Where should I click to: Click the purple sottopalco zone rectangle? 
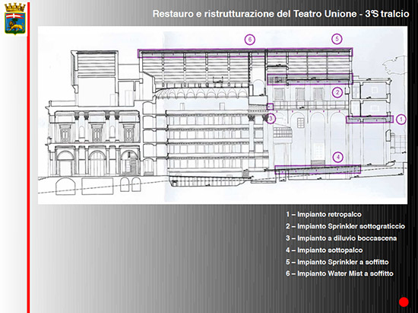318,170
